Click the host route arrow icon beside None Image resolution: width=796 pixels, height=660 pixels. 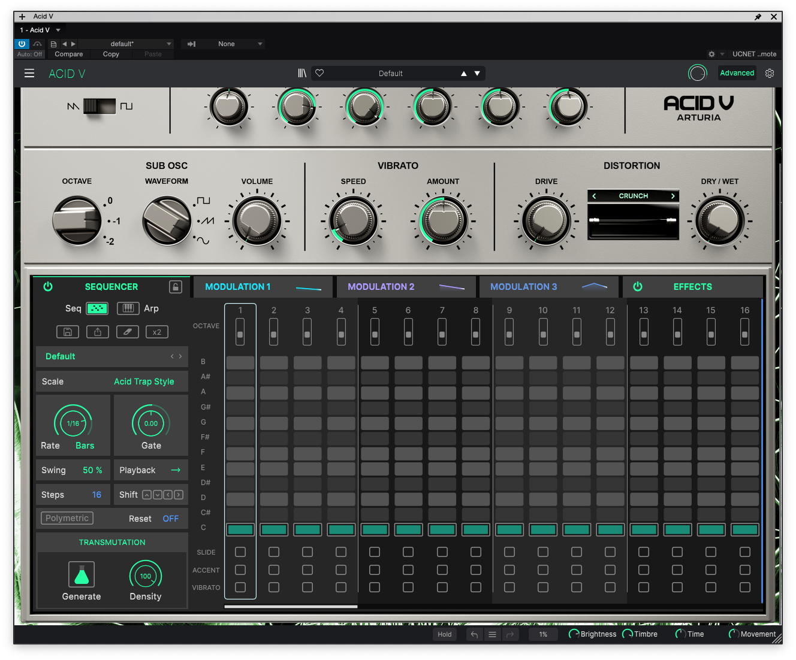pos(191,44)
